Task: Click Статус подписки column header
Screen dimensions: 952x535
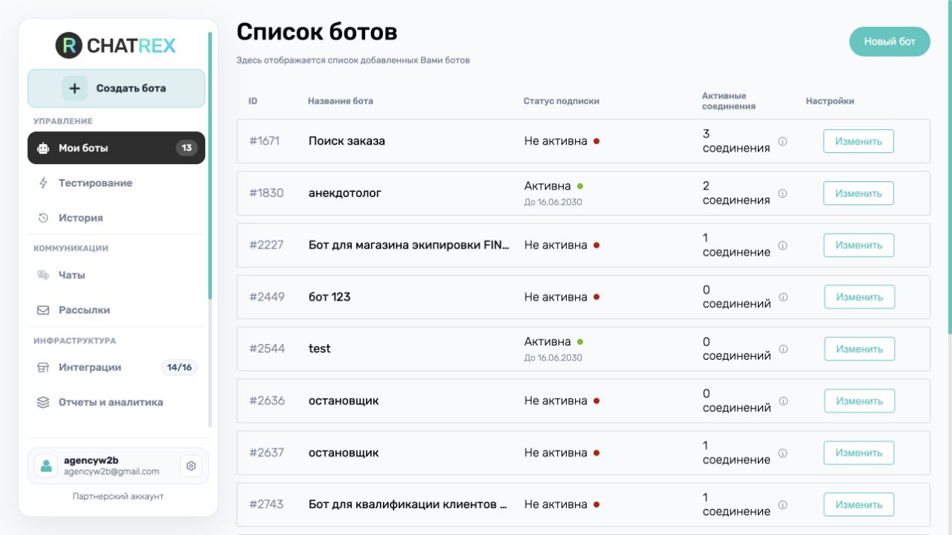Action: (561, 101)
